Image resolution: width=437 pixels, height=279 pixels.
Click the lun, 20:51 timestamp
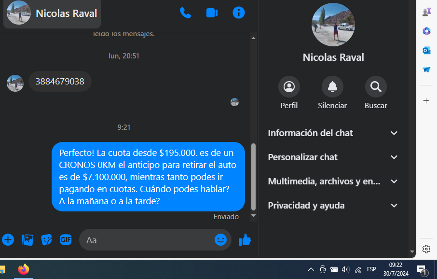click(x=124, y=56)
